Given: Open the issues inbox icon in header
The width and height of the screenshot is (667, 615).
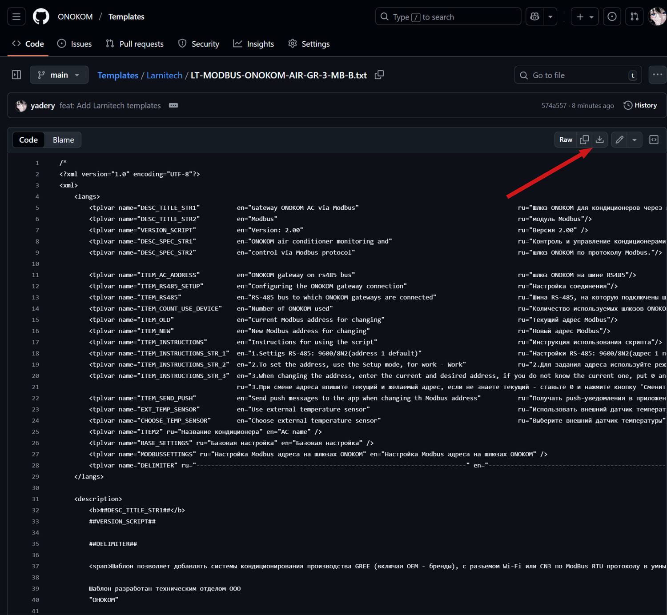Looking at the screenshot, I should [x=612, y=17].
